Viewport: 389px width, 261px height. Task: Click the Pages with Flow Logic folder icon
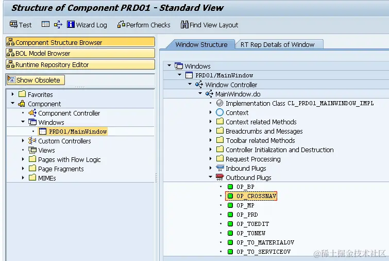tap(32, 159)
